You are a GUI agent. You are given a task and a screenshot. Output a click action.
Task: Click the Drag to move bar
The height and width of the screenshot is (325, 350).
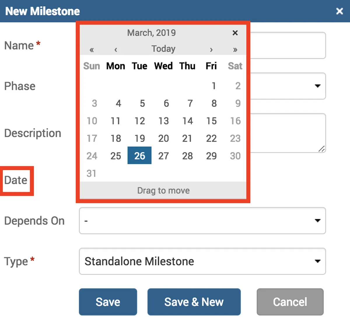163,190
